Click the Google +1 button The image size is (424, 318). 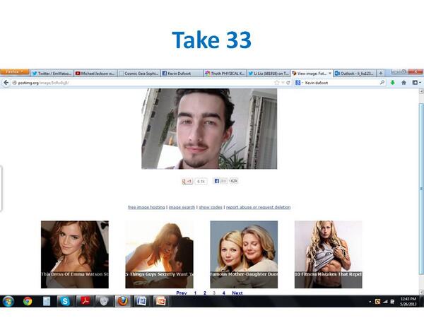click(187, 181)
